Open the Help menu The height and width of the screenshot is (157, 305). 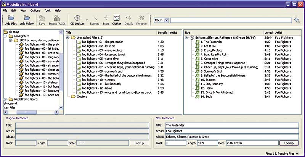pyautogui.click(x=58, y=11)
